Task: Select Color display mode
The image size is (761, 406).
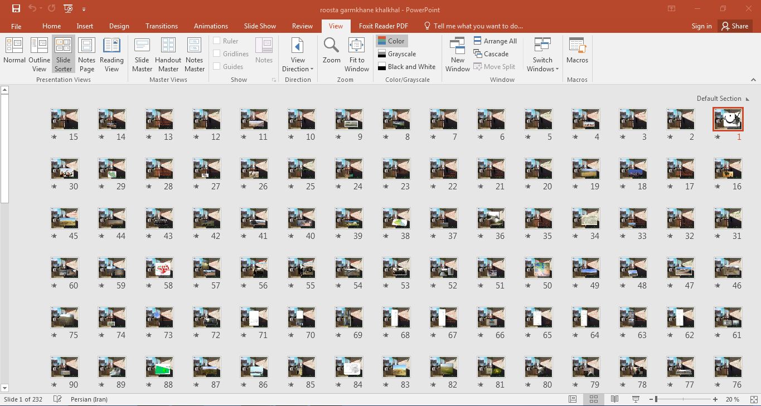Action: (x=391, y=41)
